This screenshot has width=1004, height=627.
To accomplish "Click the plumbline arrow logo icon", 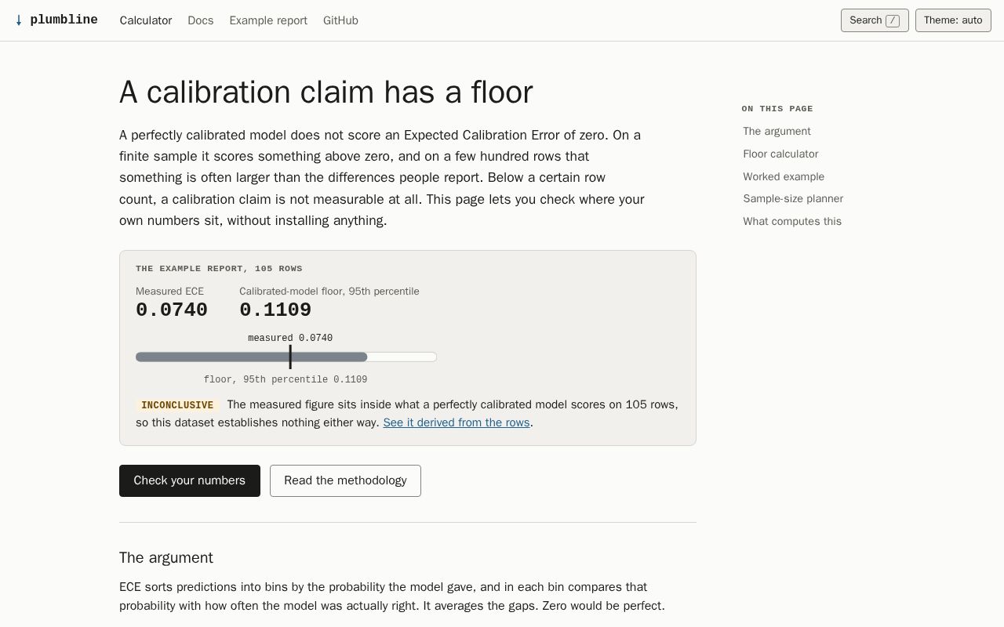I will (19, 20).
